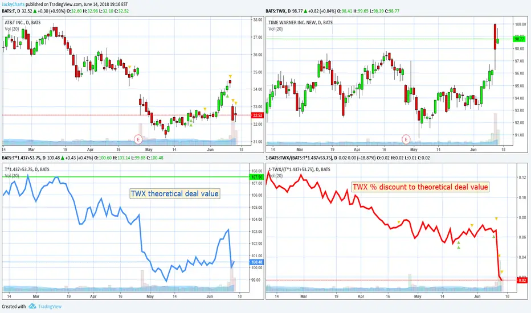Screen dimensions: 531x313
Task: Click the 38.00 axis label in AT&T chart
Action: [258, 19]
